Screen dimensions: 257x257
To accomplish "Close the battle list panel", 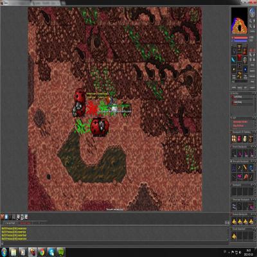I will 255,93.
